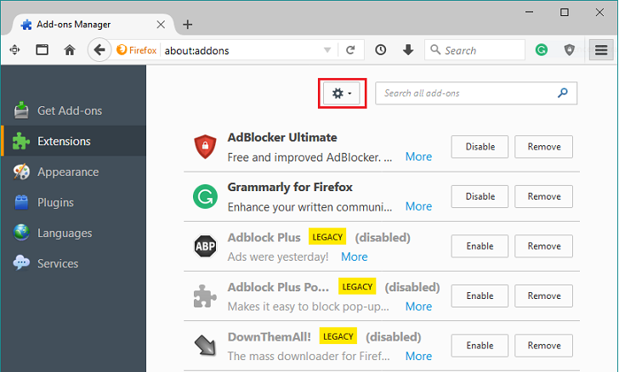Enable DownThemAll! extension
Image resolution: width=619 pixels, height=372 pixels.
[480, 346]
